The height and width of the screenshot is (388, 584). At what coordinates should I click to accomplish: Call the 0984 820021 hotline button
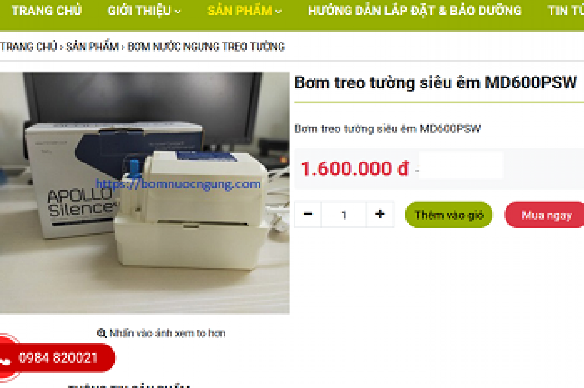(x=57, y=358)
